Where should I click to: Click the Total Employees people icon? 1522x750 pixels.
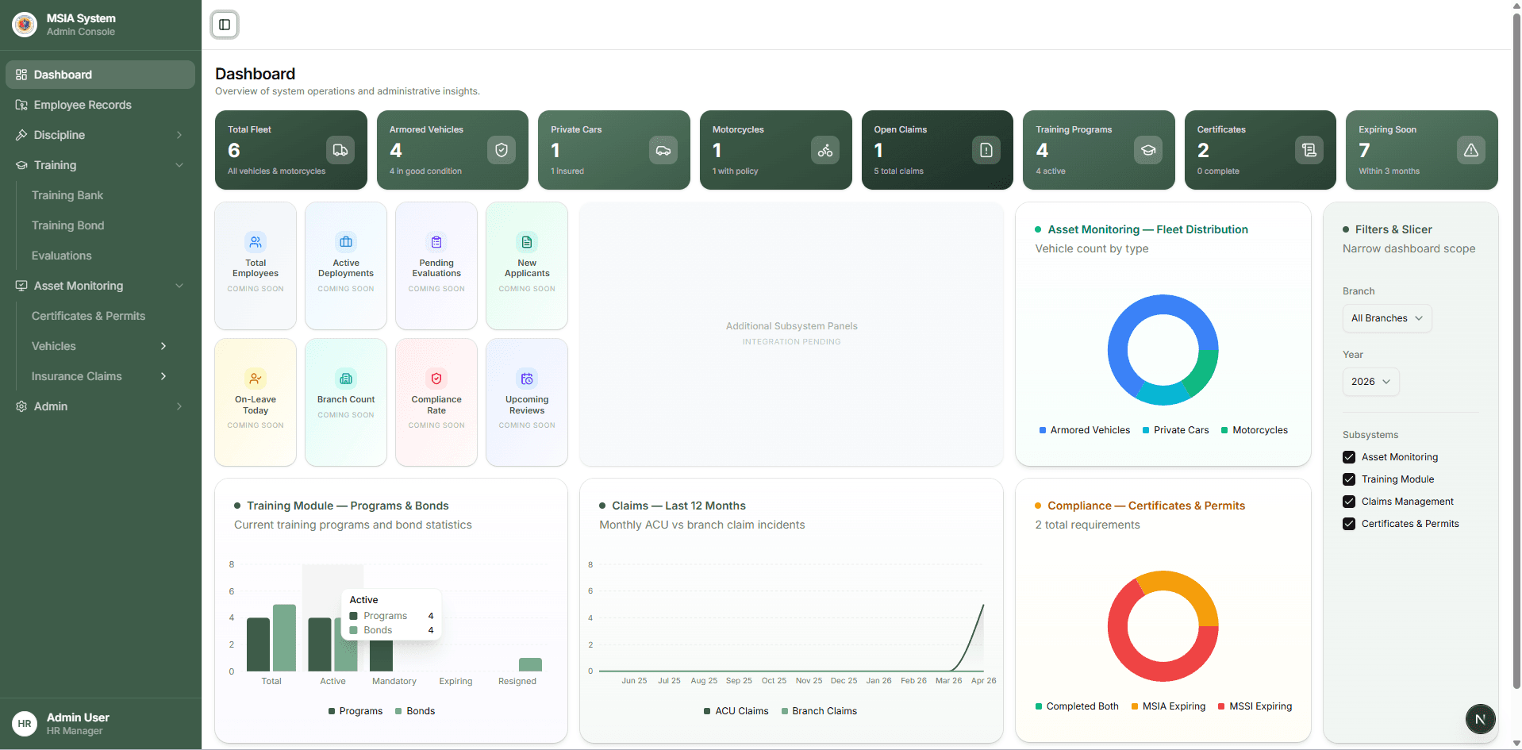[256, 242]
